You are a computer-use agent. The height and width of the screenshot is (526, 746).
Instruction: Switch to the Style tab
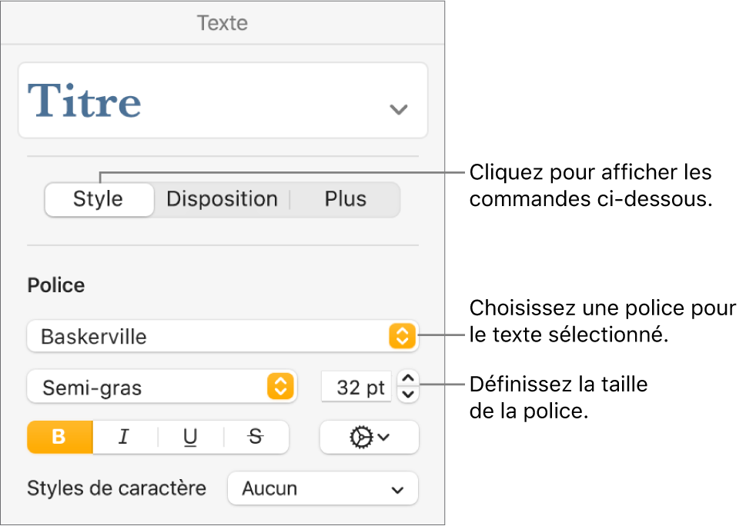(98, 199)
